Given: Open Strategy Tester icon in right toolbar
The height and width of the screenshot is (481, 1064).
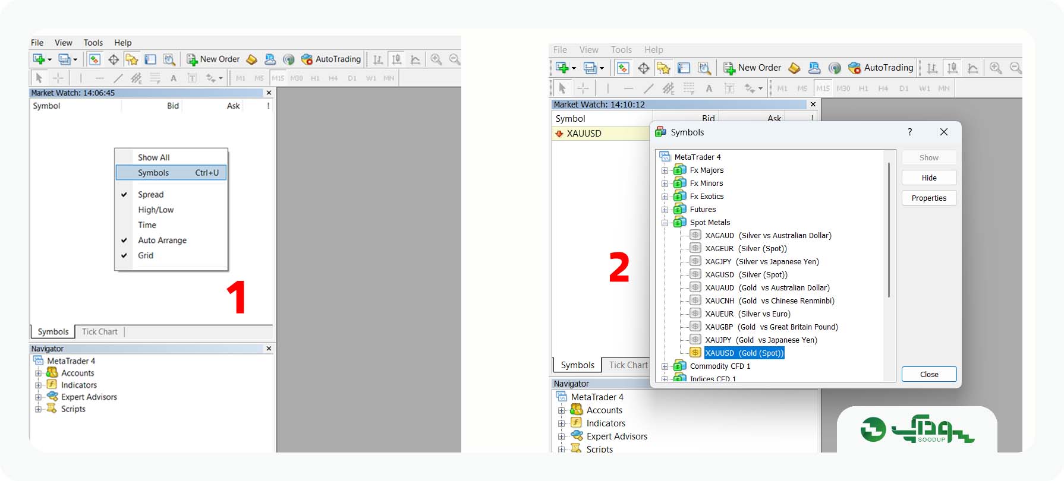Looking at the screenshot, I should tap(704, 68).
